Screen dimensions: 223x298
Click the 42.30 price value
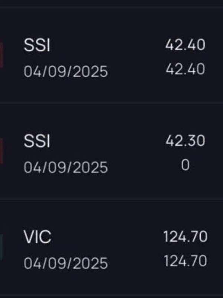[185, 141]
